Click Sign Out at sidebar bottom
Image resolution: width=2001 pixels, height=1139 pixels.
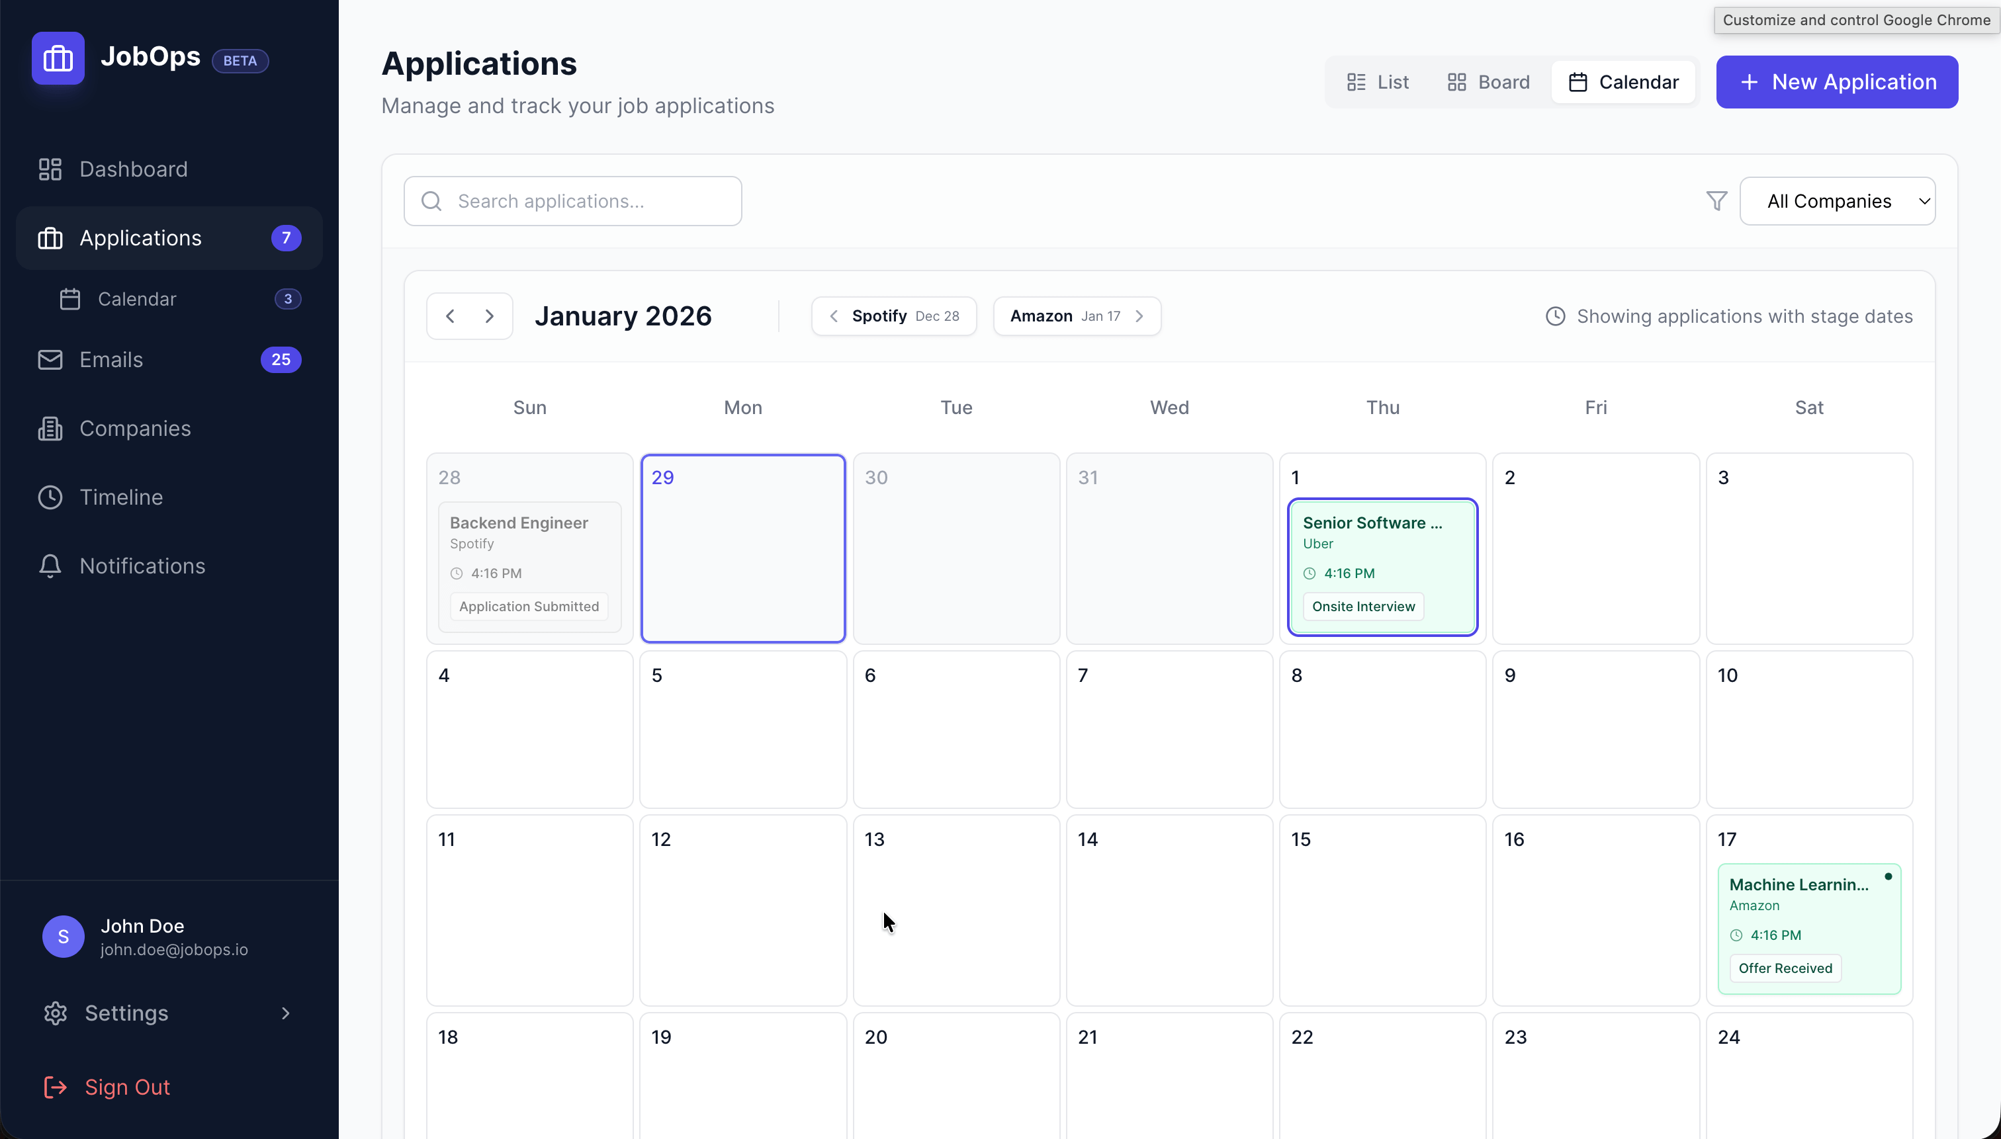[x=127, y=1087]
